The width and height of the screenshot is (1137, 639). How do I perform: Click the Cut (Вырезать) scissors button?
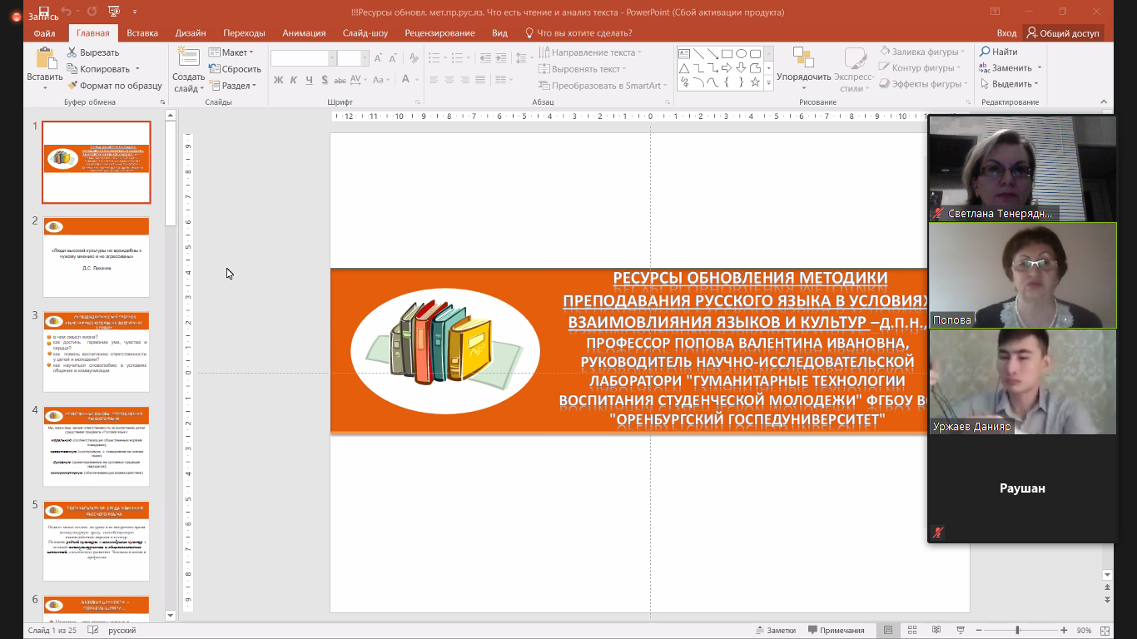[x=73, y=52]
